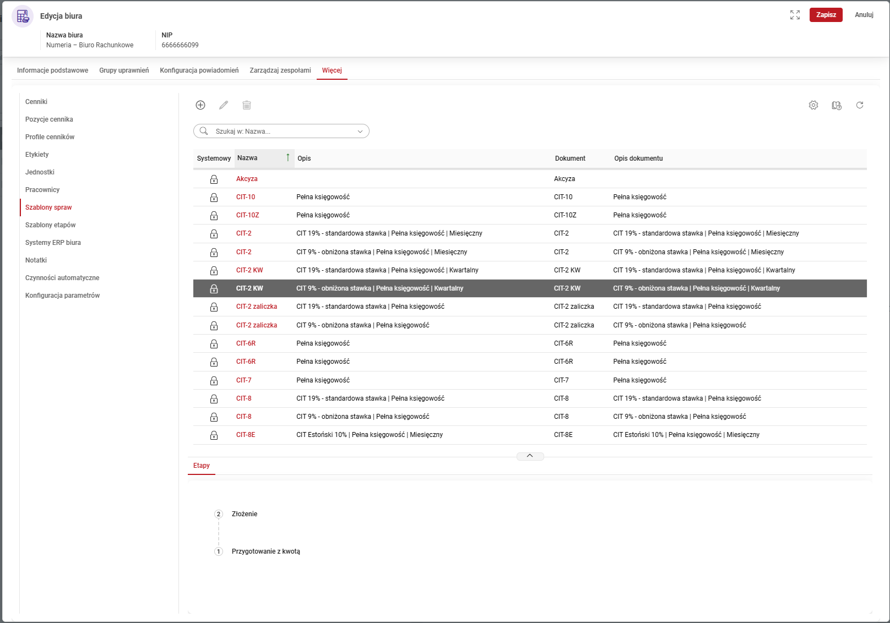The image size is (890, 623).
Task: Click the refresh list icon
Action: click(x=860, y=105)
